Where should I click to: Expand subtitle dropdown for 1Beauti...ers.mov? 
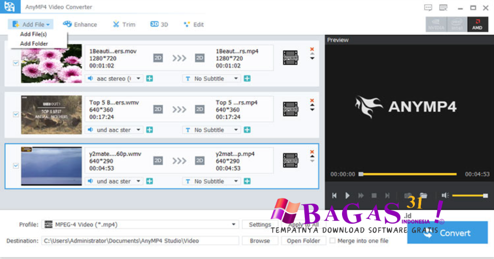(x=235, y=78)
